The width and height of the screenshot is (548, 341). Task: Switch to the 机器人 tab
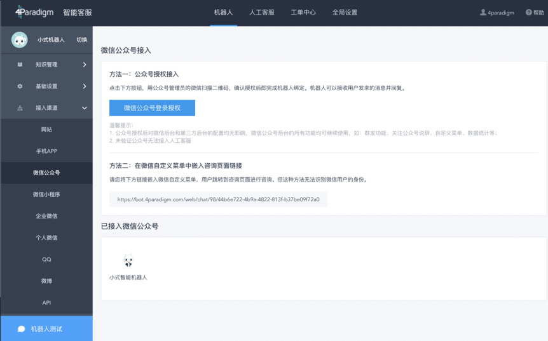(x=223, y=13)
